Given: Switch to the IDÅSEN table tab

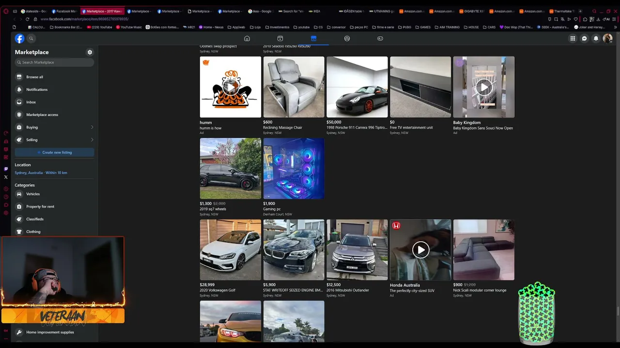Looking at the screenshot, I should 351,11.
